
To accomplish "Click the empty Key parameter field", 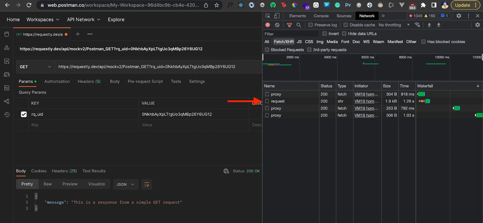I will click(x=84, y=125).
